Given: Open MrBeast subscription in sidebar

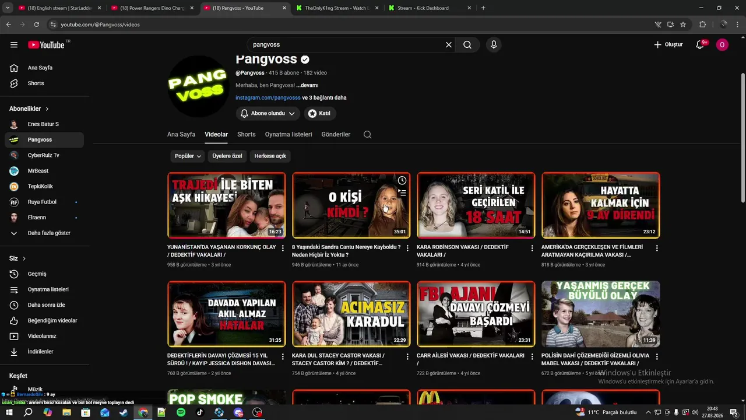Looking at the screenshot, I should pyautogui.click(x=44, y=171).
